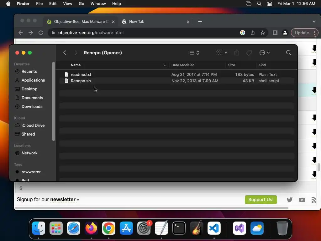Open Recents in Finder sidebar
The width and height of the screenshot is (321, 241).
tap(29, 71)
